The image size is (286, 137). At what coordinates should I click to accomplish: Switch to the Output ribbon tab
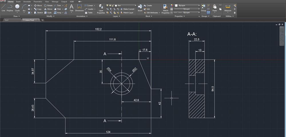pyautogui.click(x=64, y=2)
